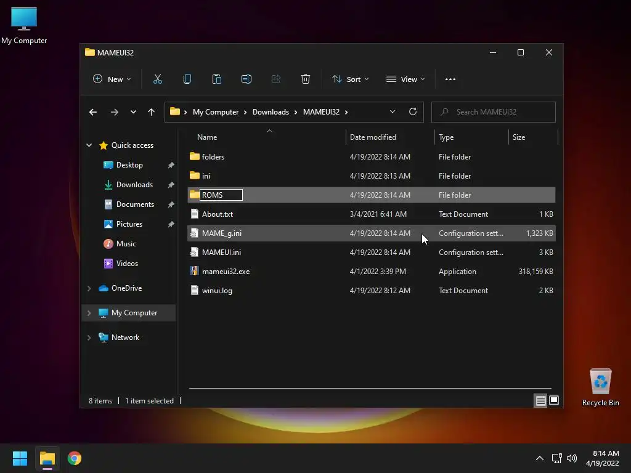
Task: Switch to large thumbnails view icon
Action: pyautogui.click(x=554, y=400)
